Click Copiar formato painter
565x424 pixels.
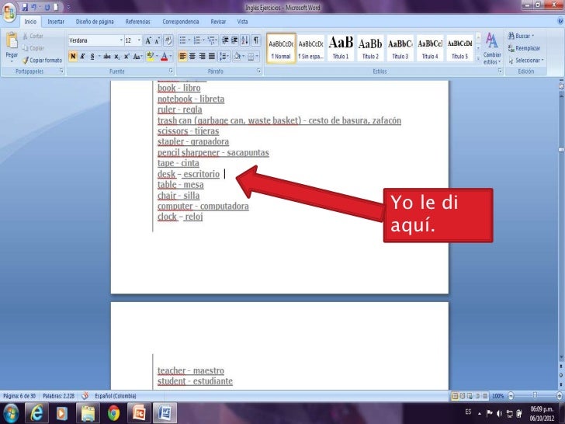(x=42, y=61)
